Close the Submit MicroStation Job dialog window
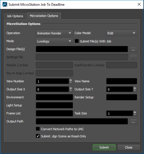This screenshot has width=144, height=154. [139, 4]
